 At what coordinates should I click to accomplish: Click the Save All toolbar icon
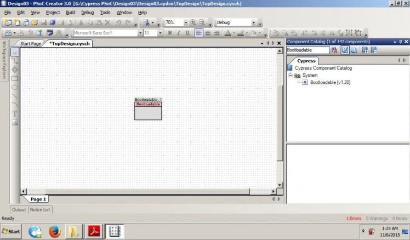[x=52, y=22]
